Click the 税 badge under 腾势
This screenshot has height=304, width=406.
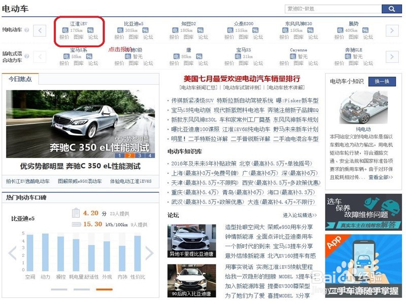click(x=365, y=30)
